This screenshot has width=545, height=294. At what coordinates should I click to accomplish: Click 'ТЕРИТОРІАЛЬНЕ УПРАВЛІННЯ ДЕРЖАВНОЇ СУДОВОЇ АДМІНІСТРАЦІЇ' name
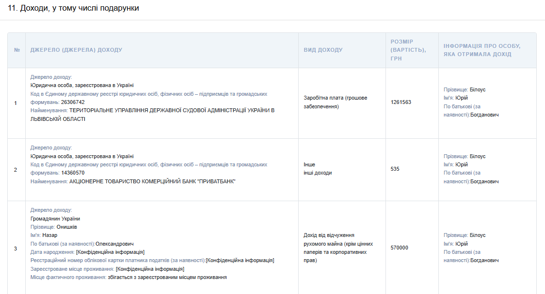click(x=153, y=115)
